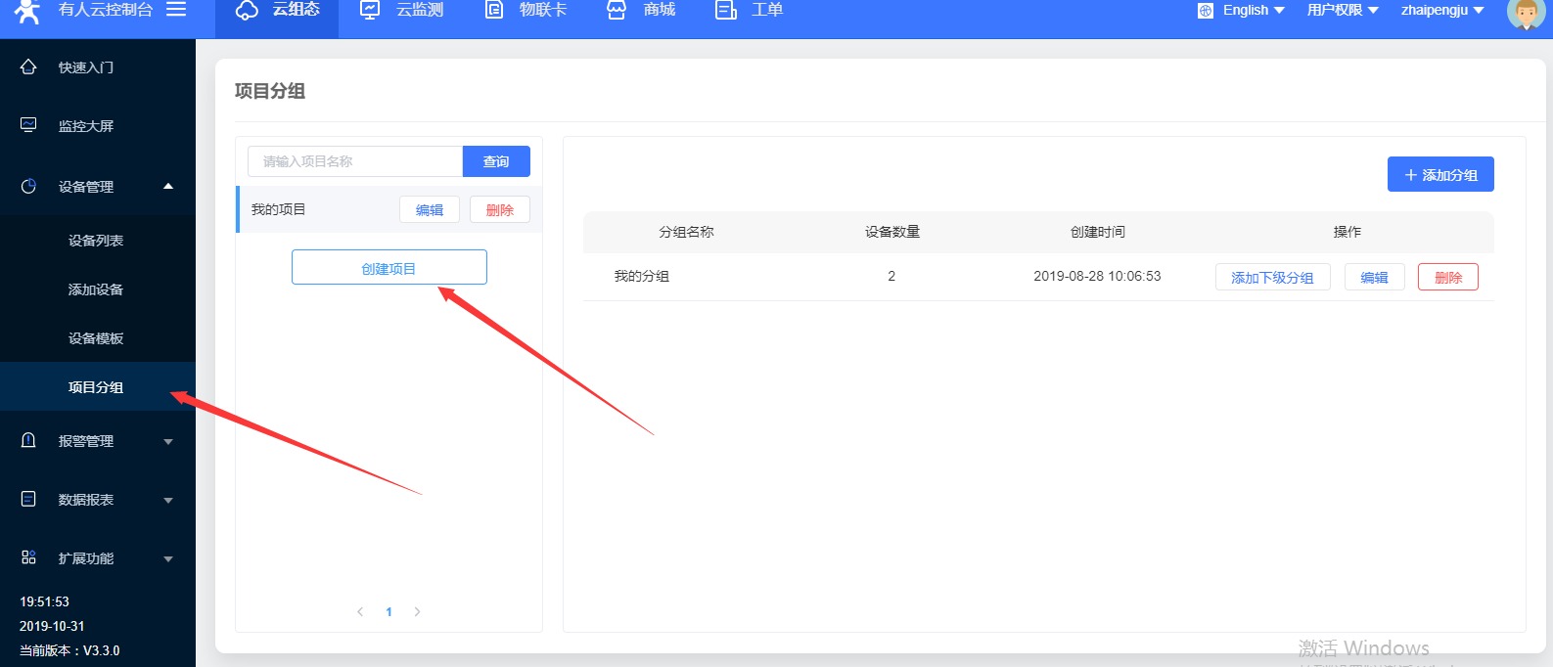Click the 商城 store icon
This screenshot has width=1553, height=667.
click(x=617, y=10)
